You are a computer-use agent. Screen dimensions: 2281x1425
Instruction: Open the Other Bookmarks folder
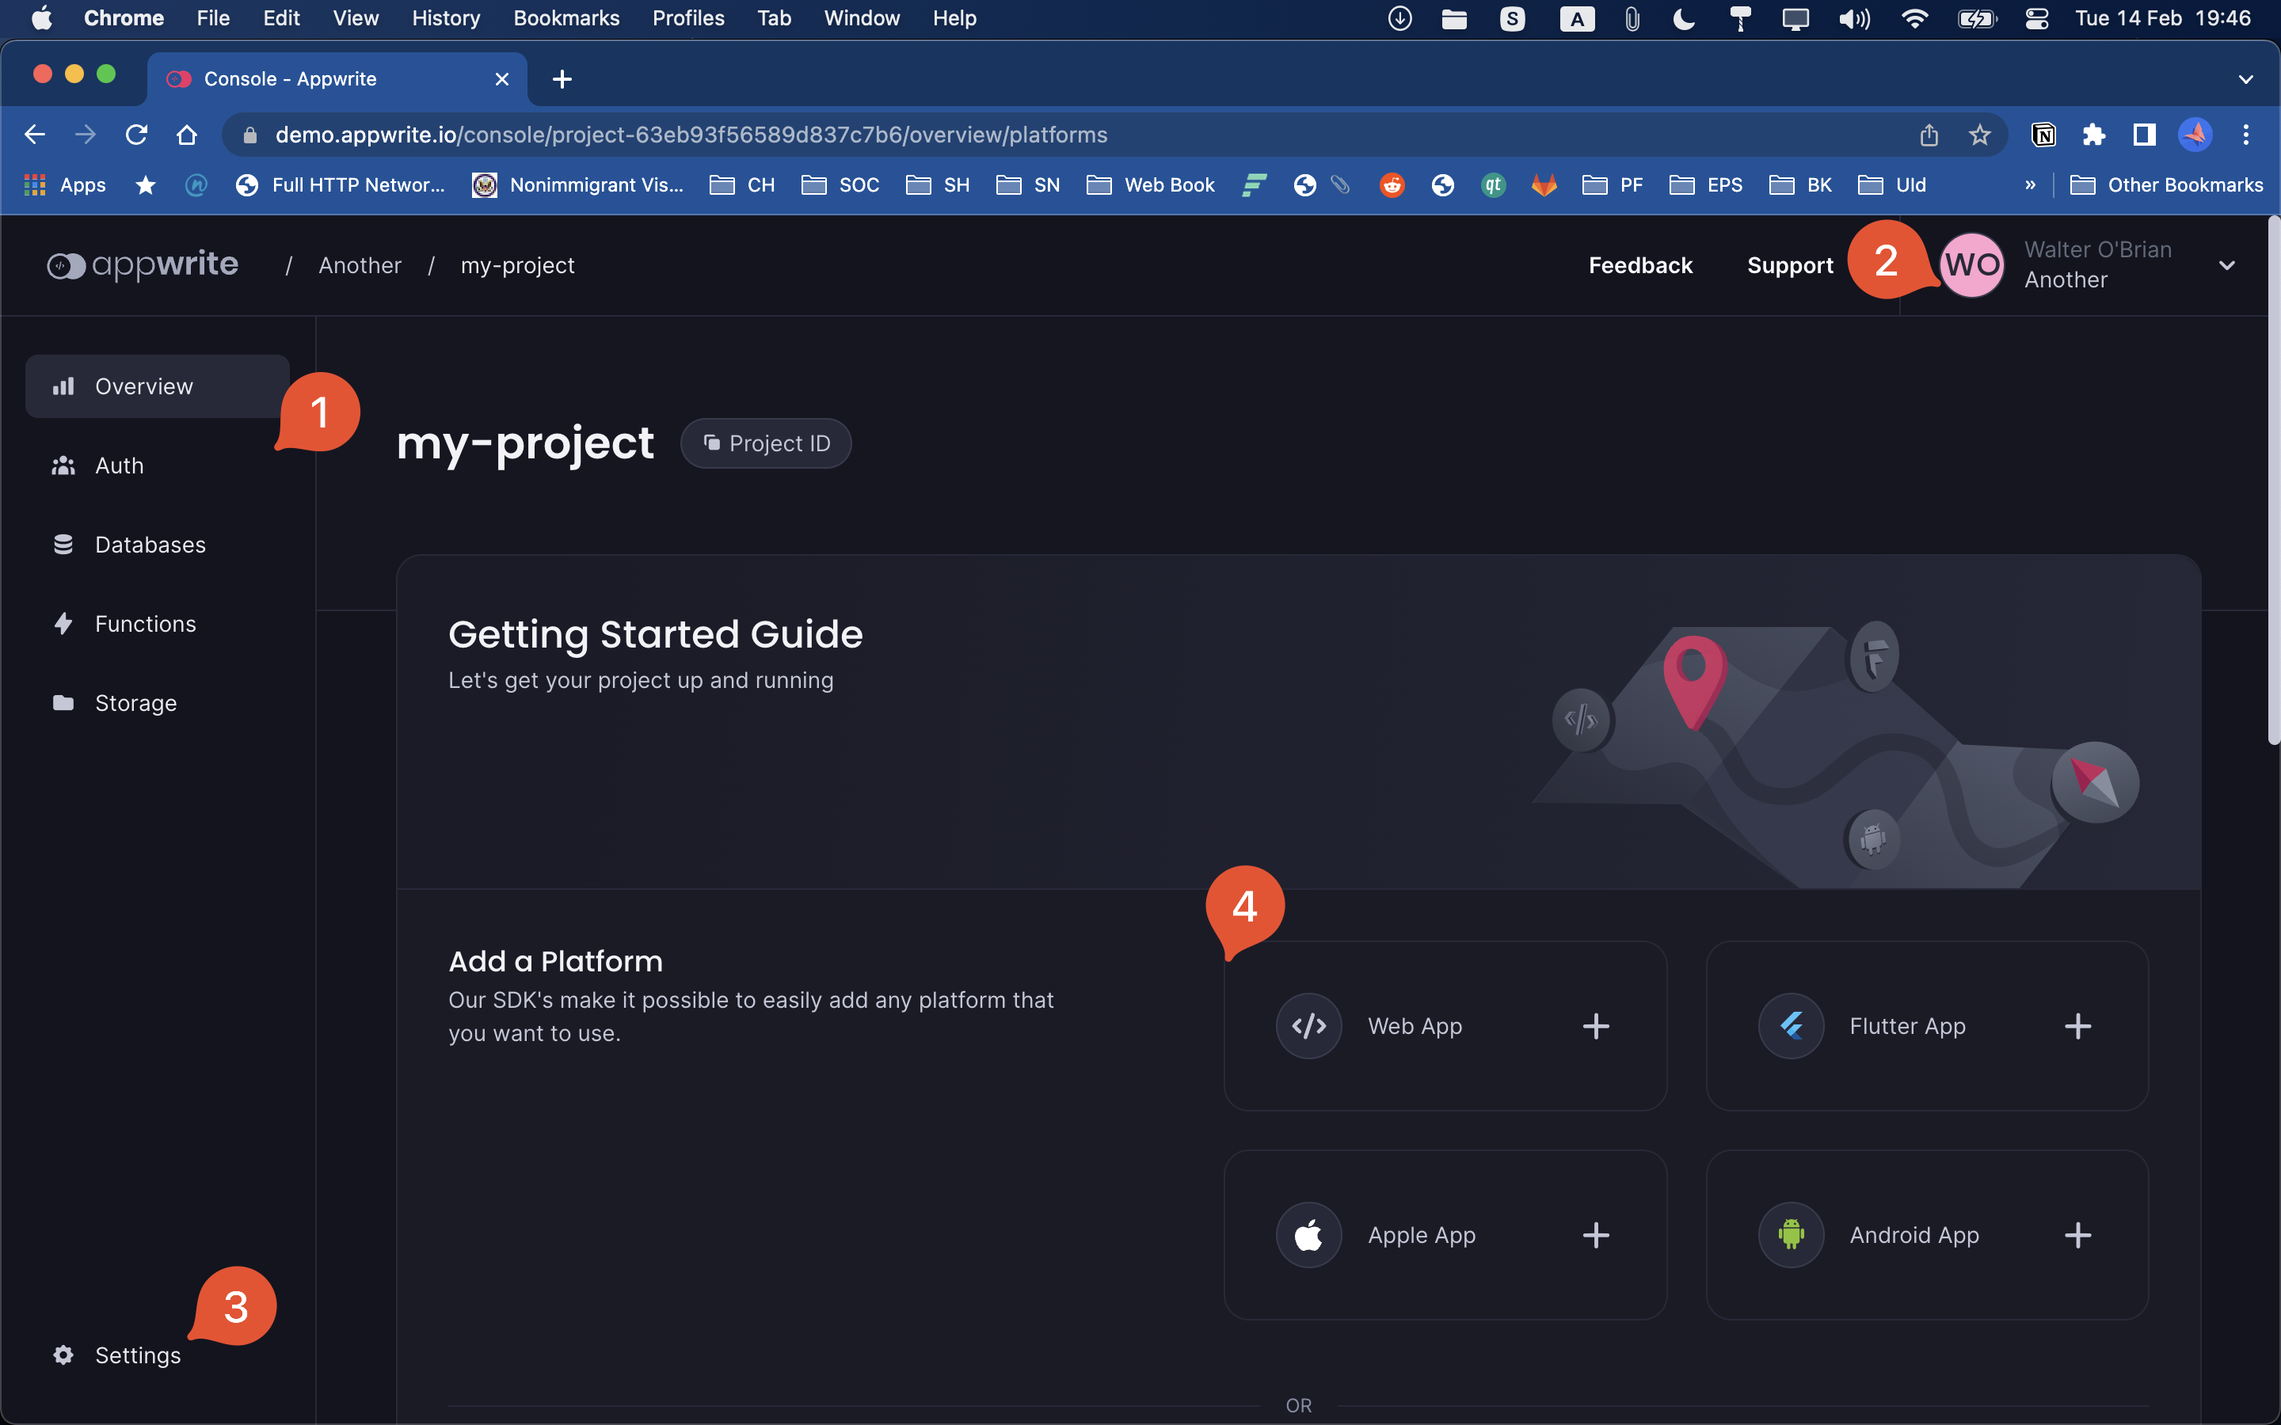2166,184
